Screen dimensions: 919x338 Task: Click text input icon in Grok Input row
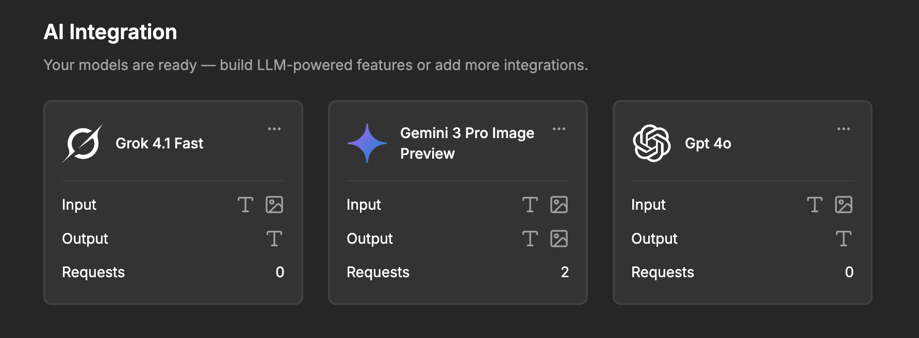coord(245,205)
